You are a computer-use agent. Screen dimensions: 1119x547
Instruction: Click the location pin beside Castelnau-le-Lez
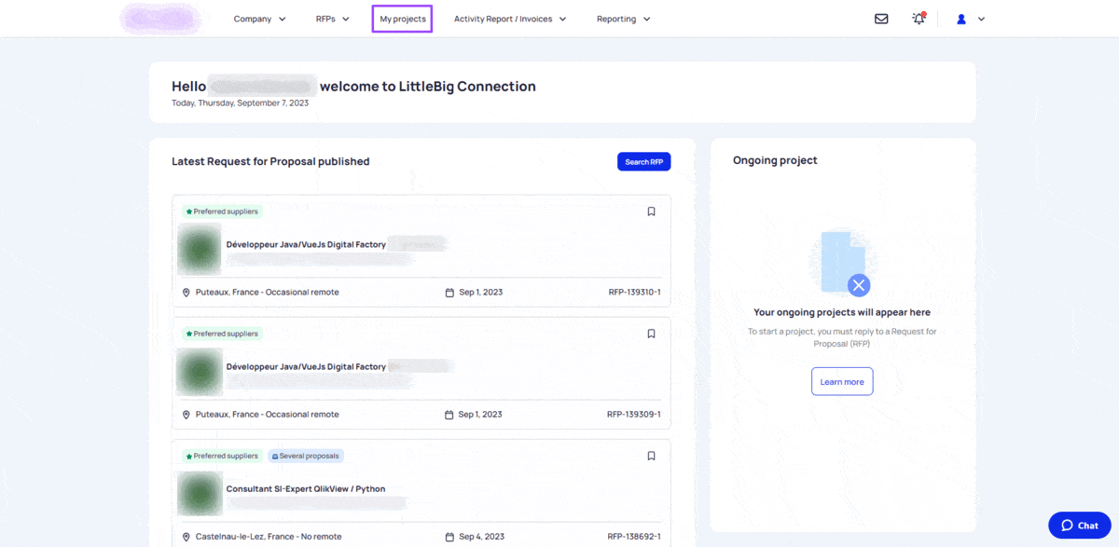186,537
